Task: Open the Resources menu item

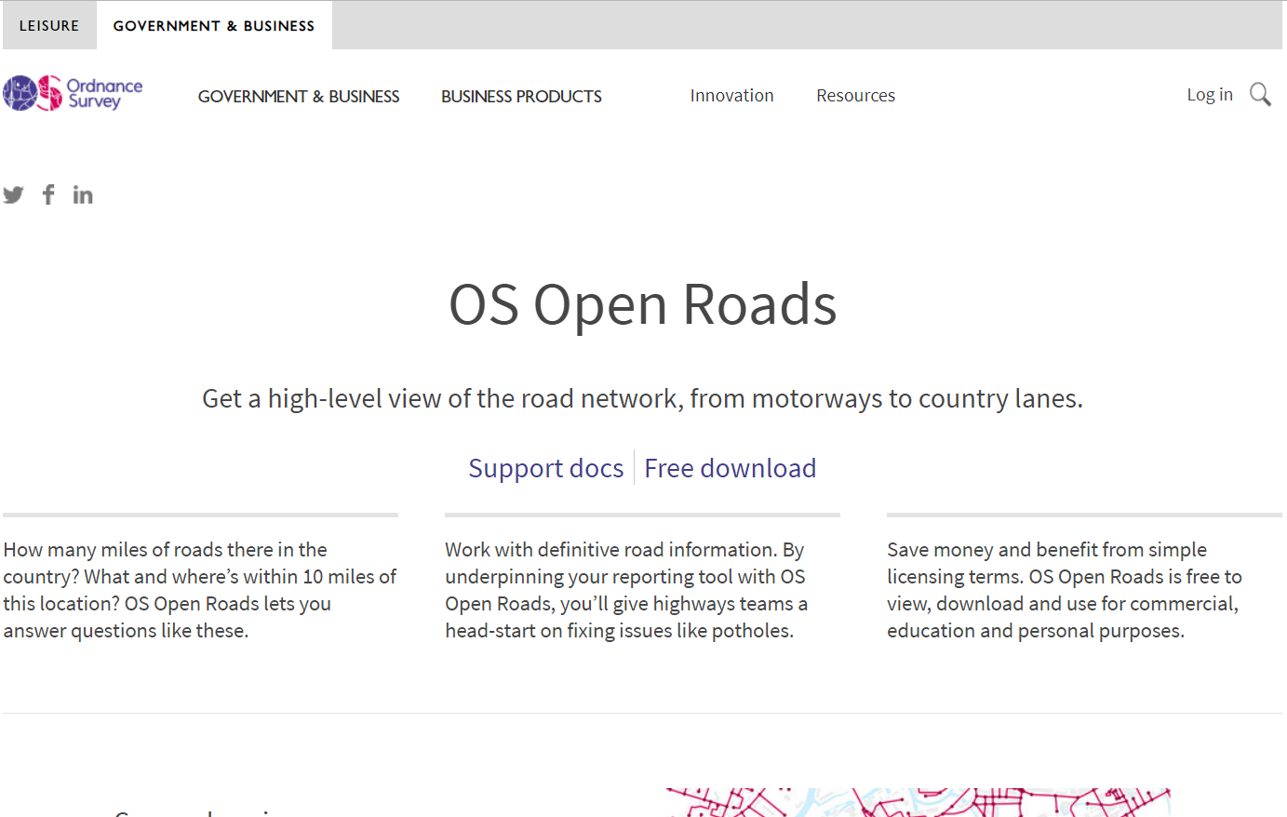Action: click(855, 95)
